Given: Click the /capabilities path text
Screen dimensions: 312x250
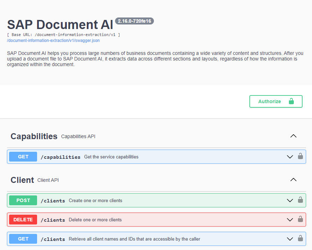Looking at the screenshot, I should [x=61, y=157].
